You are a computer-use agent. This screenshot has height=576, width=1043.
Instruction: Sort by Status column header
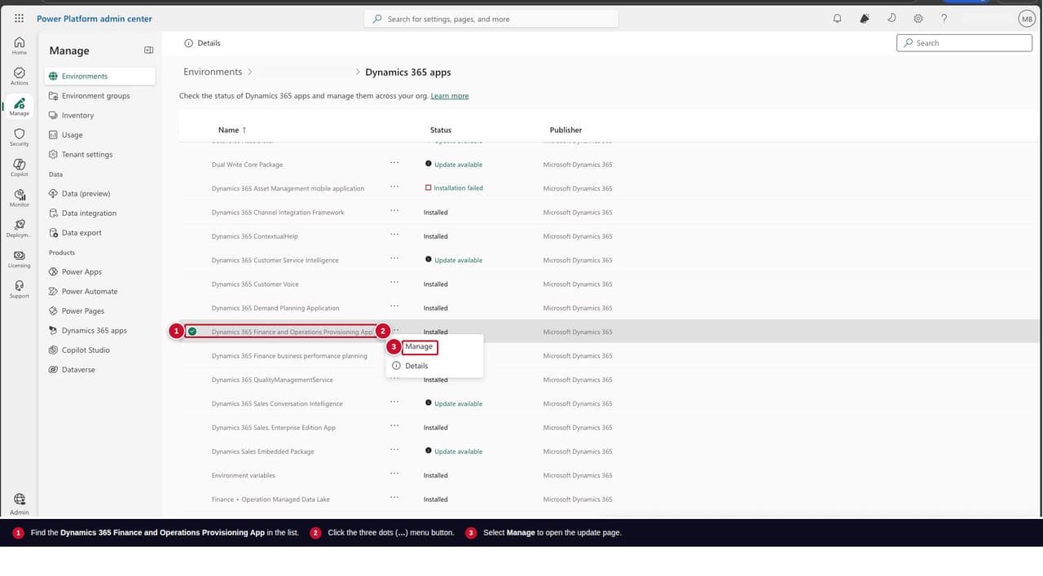pyautogui.click(x=441, y=130)
